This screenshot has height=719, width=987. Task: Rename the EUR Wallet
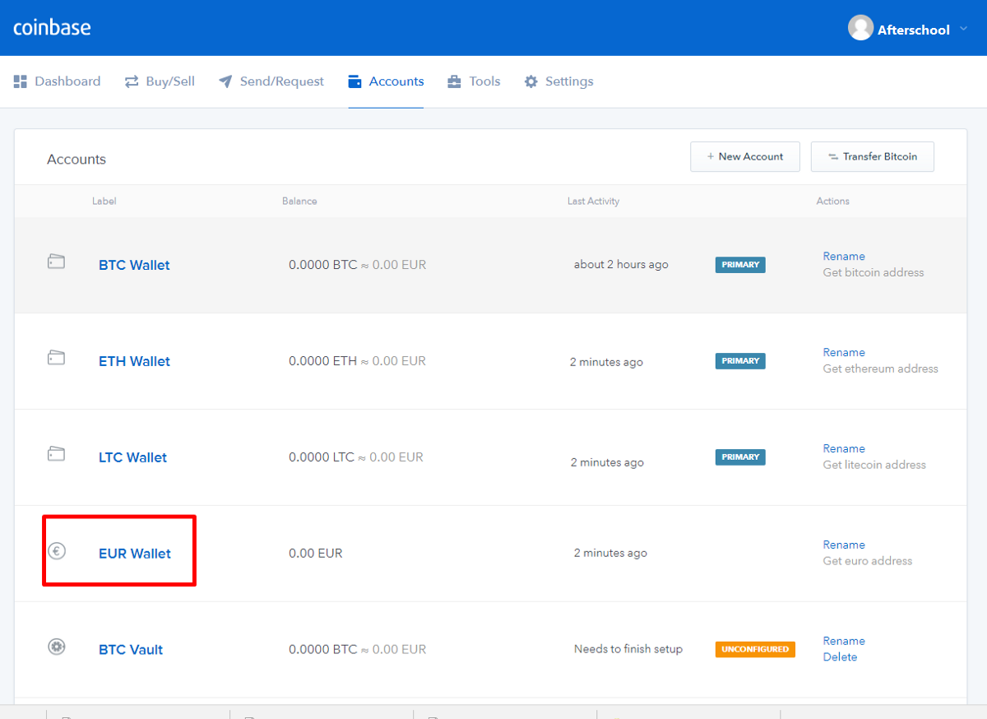(x=844, y=545)
